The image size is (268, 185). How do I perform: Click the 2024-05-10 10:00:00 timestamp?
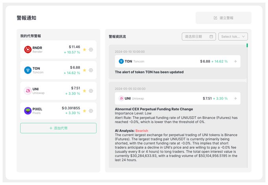130,52
